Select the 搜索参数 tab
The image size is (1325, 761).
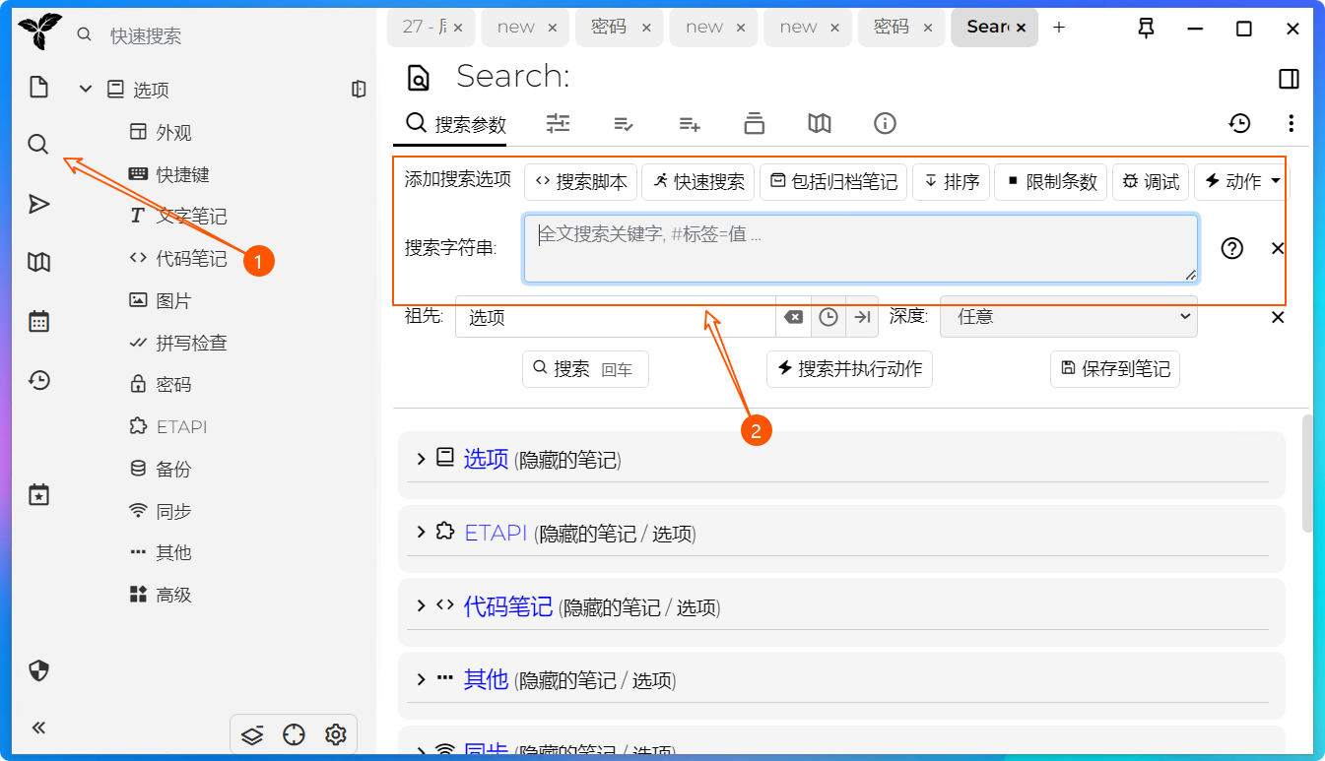click(457, 124)
